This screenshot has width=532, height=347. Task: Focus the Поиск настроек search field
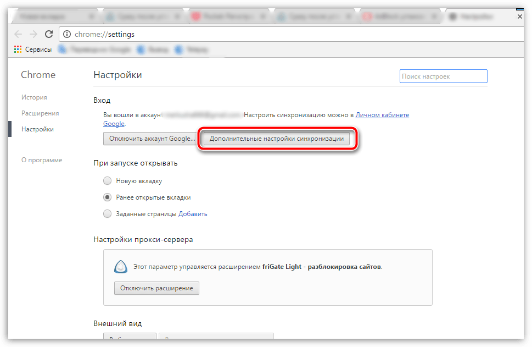(x=444, y=76)
